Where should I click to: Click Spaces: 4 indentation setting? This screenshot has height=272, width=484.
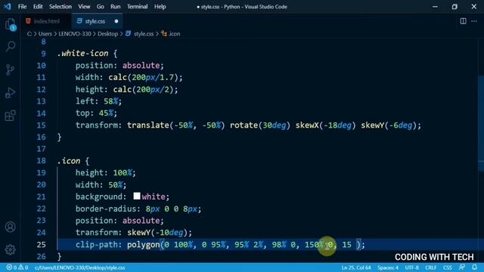tap(388, 267)
